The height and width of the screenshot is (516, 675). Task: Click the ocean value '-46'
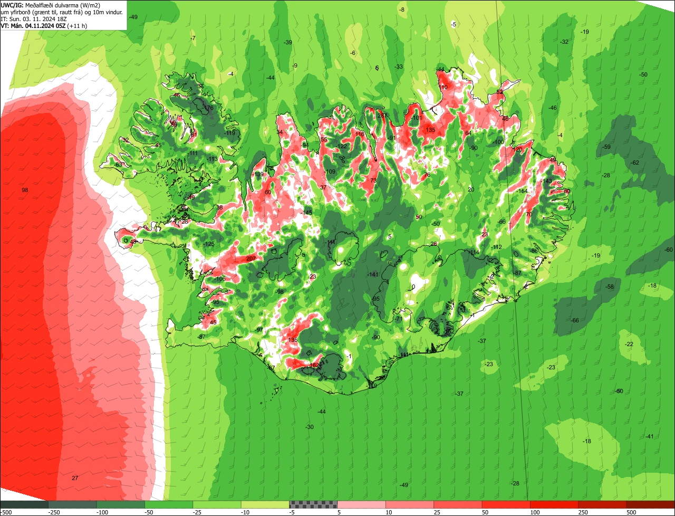[553, 108]
